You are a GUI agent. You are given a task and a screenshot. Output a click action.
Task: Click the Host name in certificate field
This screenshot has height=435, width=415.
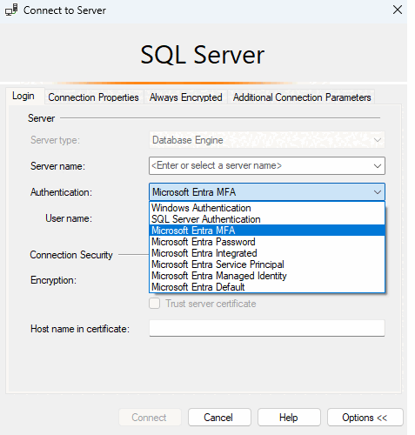(x=267, y=328)
